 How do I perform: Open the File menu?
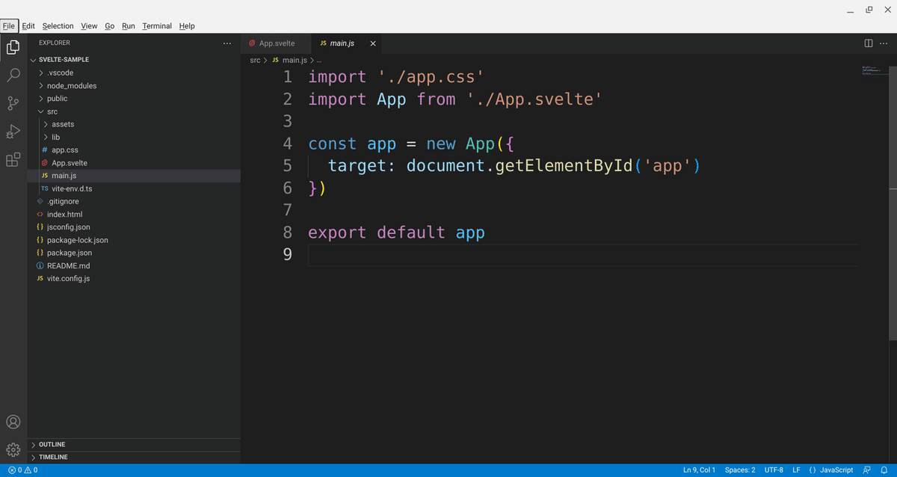coord(9,25)
